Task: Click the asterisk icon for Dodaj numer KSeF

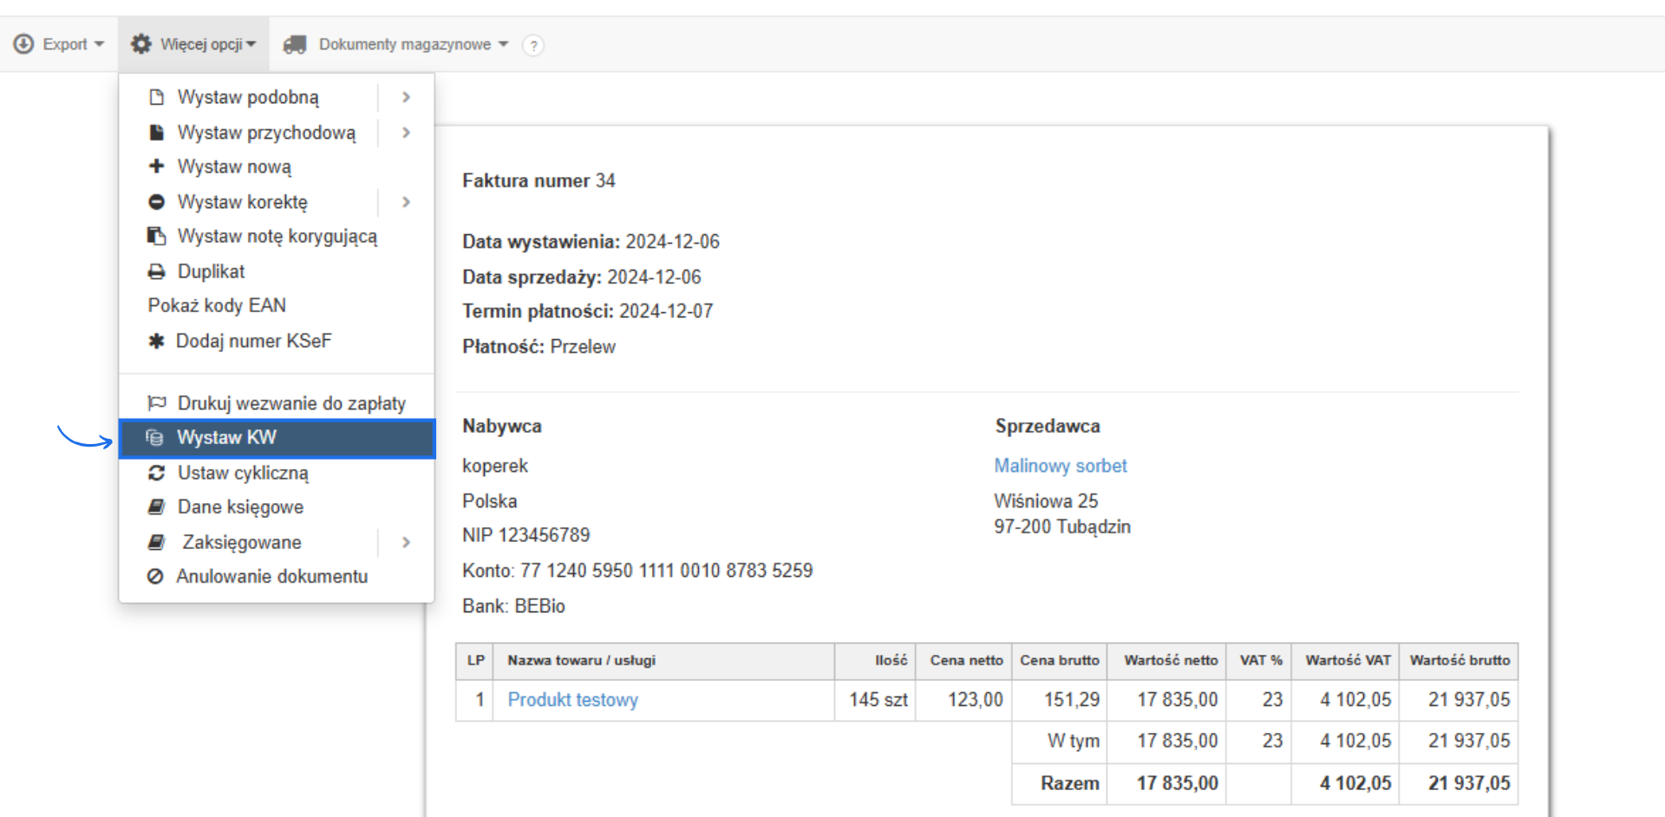Action: tap(156, 341)
